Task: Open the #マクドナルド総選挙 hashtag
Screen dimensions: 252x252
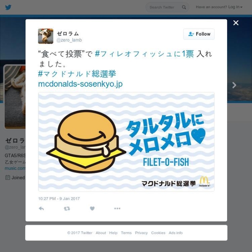Action: pos(77,74)
